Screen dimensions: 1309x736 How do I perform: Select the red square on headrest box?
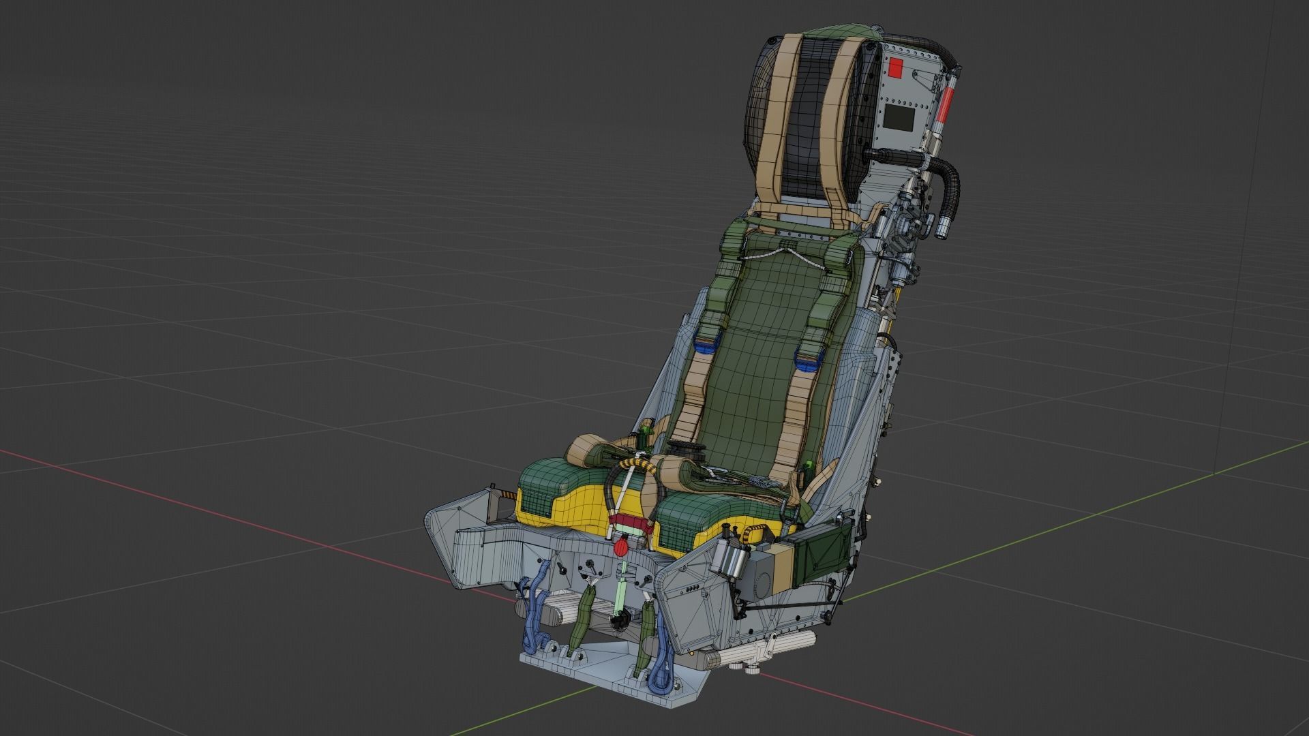[896, 67]
